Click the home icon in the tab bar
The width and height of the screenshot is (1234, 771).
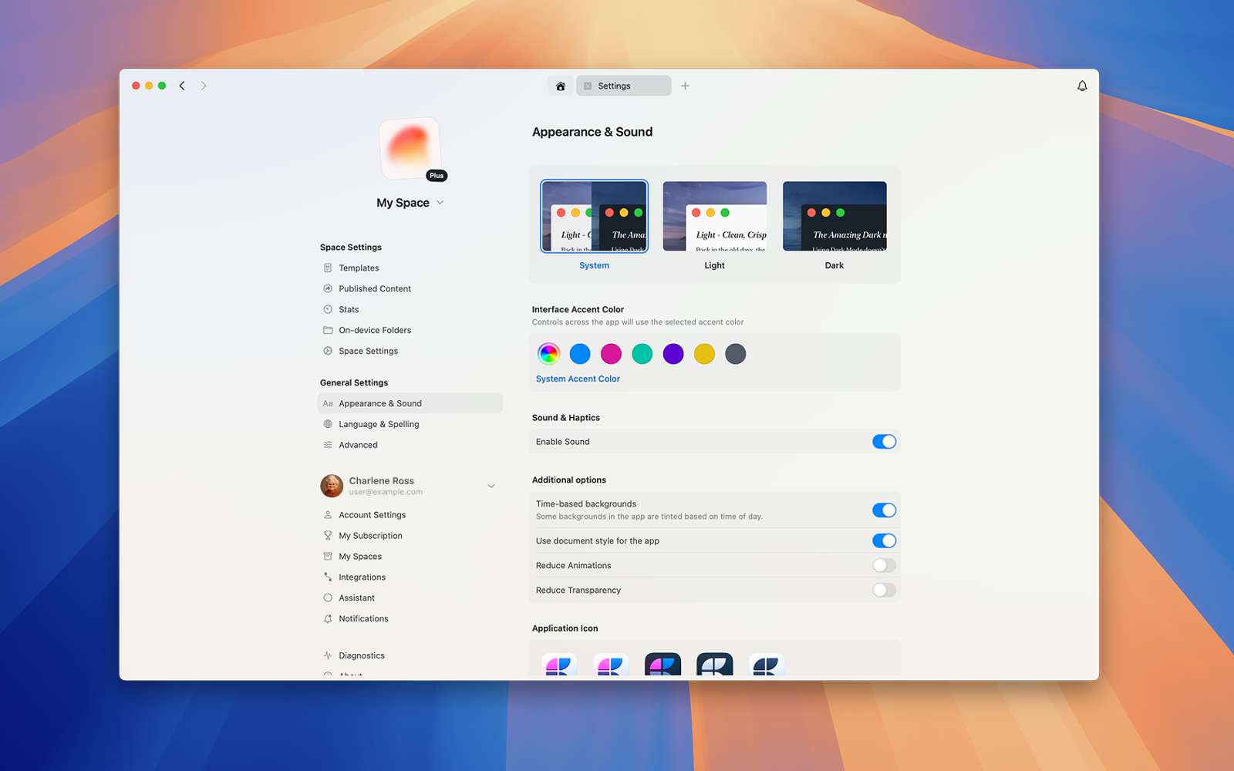[561, 86]
